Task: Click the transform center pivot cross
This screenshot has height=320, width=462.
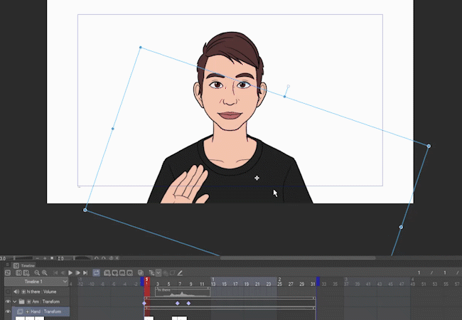Action: (x=257, y=178)
